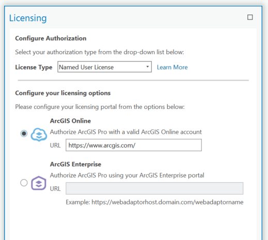
Task: Click the valid ArcGIS Online account description
Action: pos(126,132)
